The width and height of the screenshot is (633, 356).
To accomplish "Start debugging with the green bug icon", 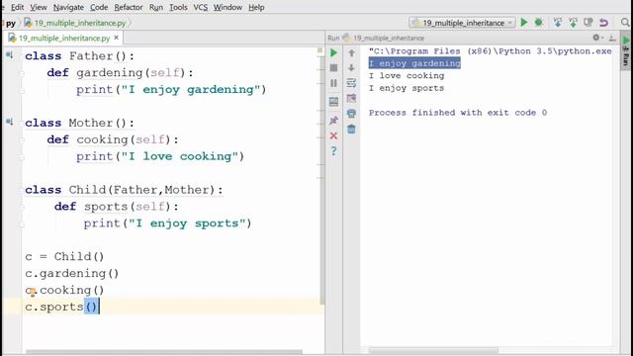I will [538, 23].
